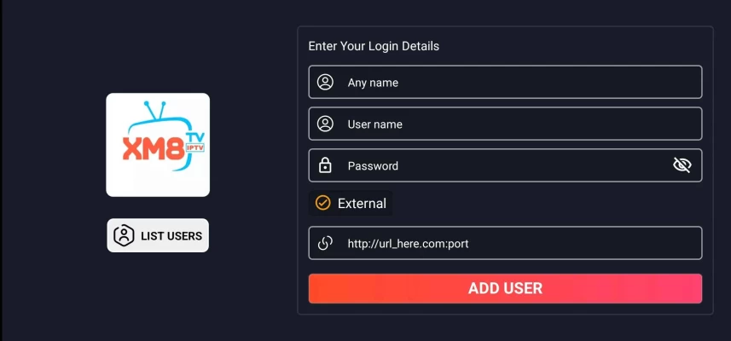731x341 pixels.
Task: Click the Enter Your Login Details heading
Action: [x=374, y=46]
